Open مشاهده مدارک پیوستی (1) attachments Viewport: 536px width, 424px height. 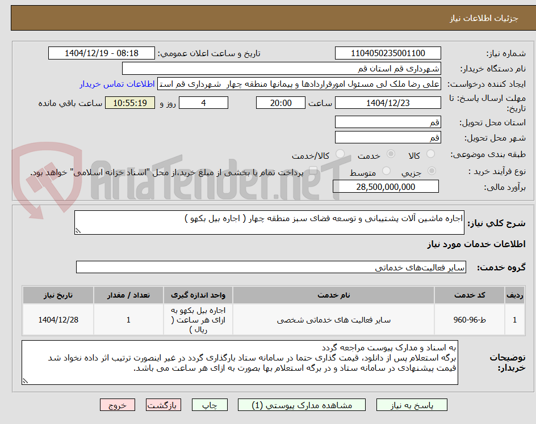(x=301, y=405)
